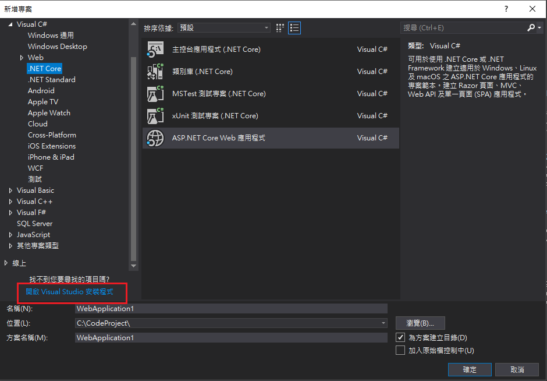The height and width of the screenshot is (381, 547).
Task: Select the Cross-Platform category
Action: tap(52, 135)
